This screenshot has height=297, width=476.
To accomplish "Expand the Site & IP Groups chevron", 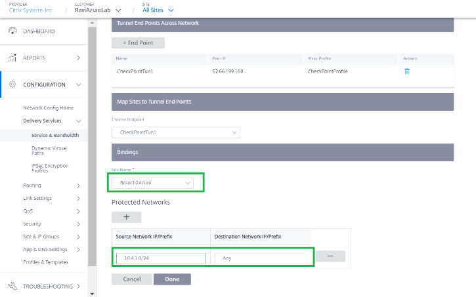I will pos(78,237).
